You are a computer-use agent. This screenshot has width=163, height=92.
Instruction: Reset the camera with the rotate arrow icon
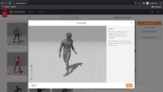(x=32, y=69)
